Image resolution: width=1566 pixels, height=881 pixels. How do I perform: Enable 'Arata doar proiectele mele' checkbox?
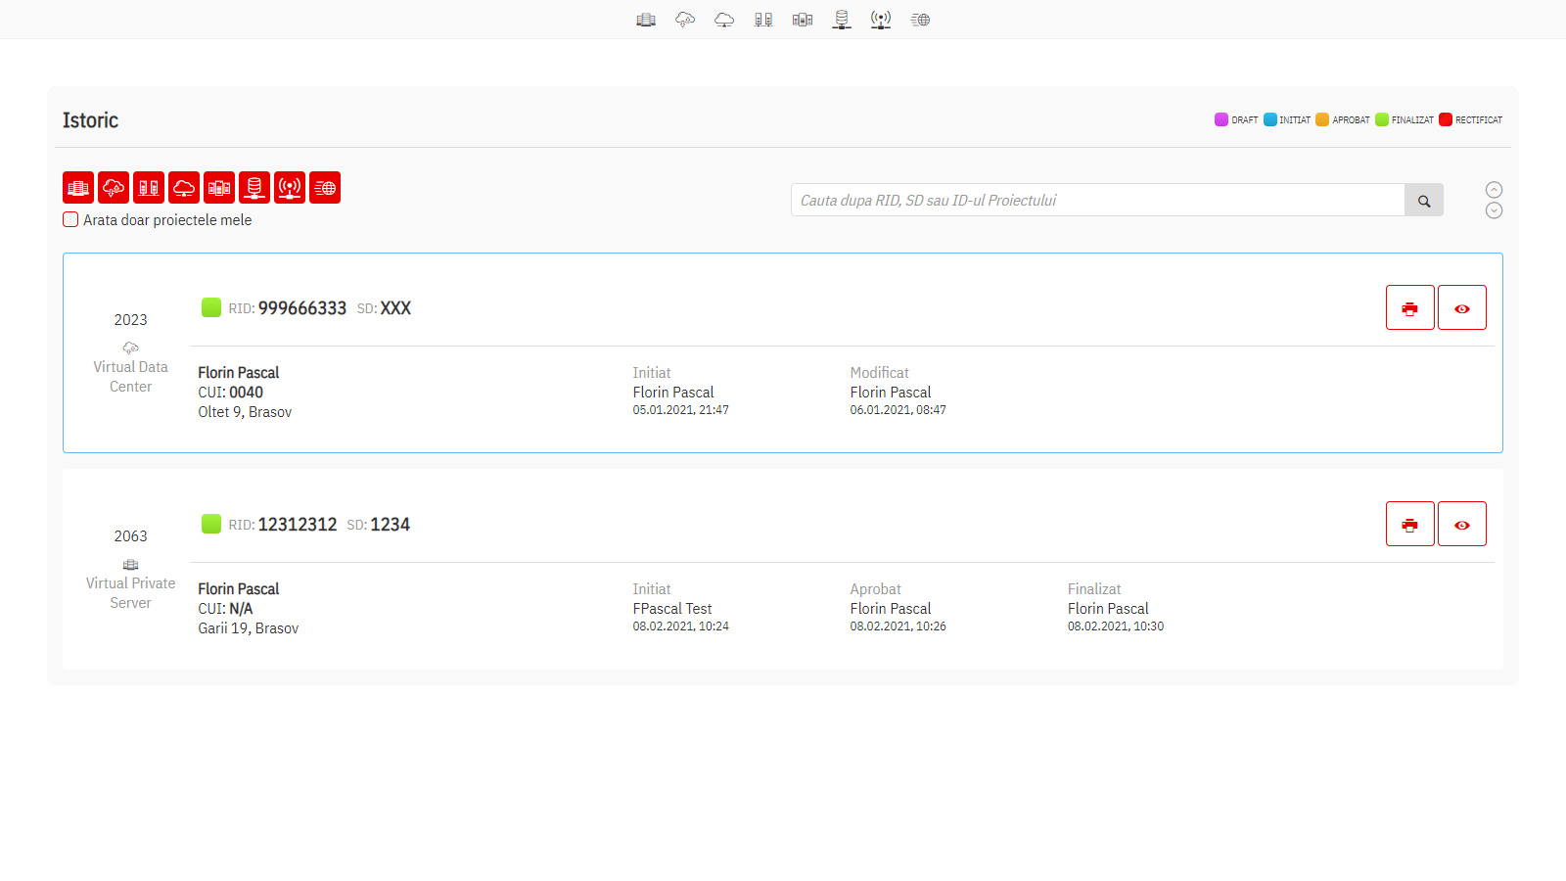pos(70,219)
